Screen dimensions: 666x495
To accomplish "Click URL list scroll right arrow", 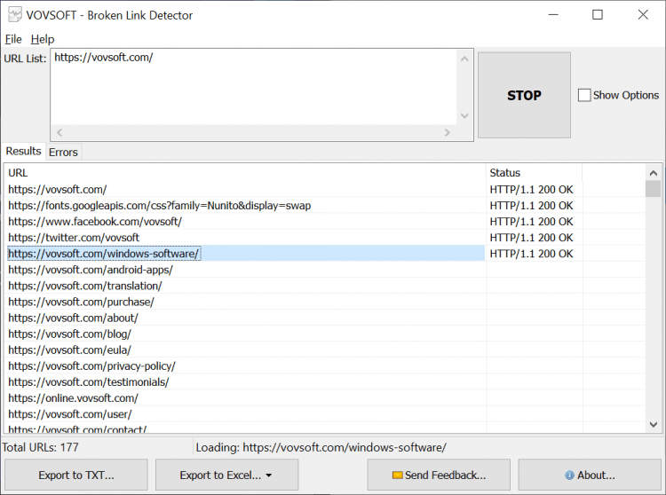I will (x=447, y=132).
